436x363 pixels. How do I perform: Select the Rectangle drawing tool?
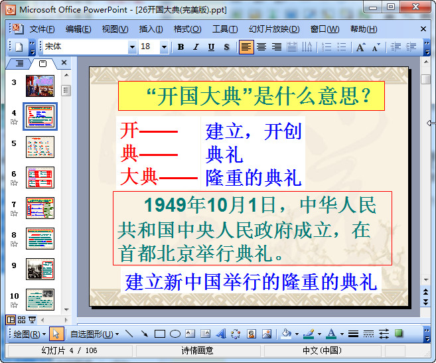(x=160, y=334)
